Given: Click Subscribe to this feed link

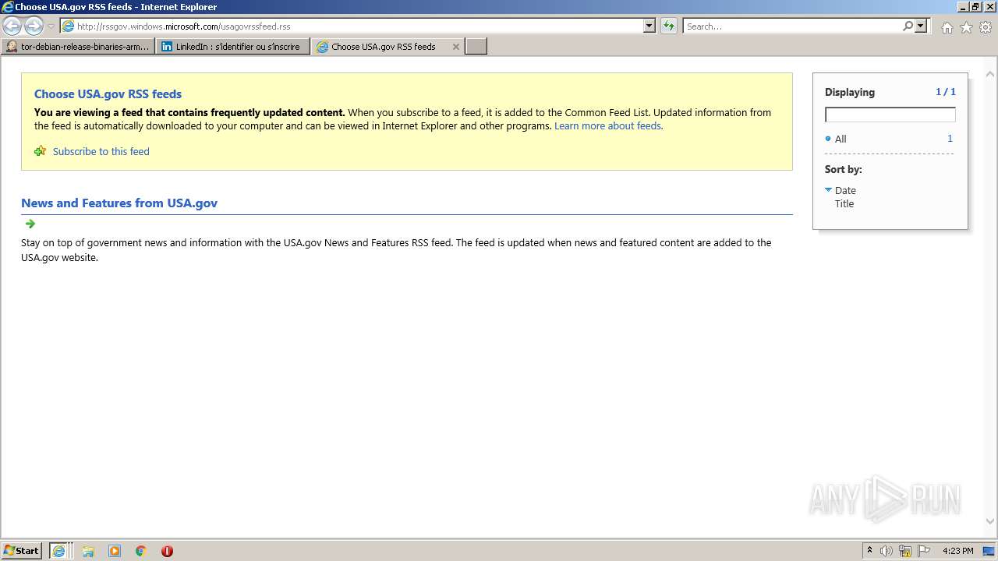Looking at the screenshot, I should [x=101, y=151].
